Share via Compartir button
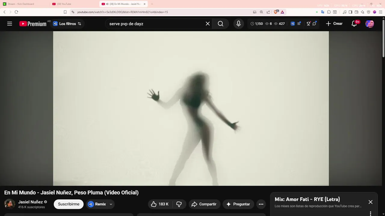This screenshot has width=385, height=216. pos(205,204)
